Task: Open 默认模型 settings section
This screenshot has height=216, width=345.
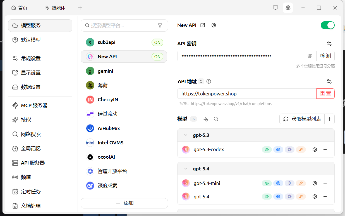Action: [40, 40]
